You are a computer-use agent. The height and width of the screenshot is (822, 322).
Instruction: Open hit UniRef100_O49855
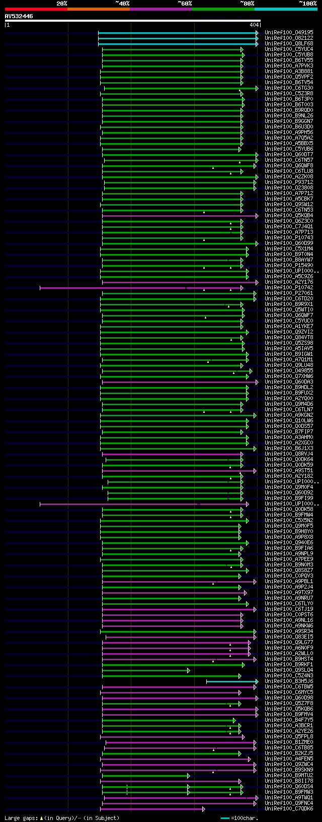(x=289, y=371)
